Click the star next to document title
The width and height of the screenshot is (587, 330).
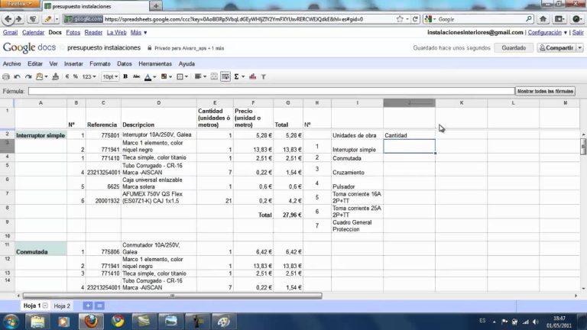62,48
